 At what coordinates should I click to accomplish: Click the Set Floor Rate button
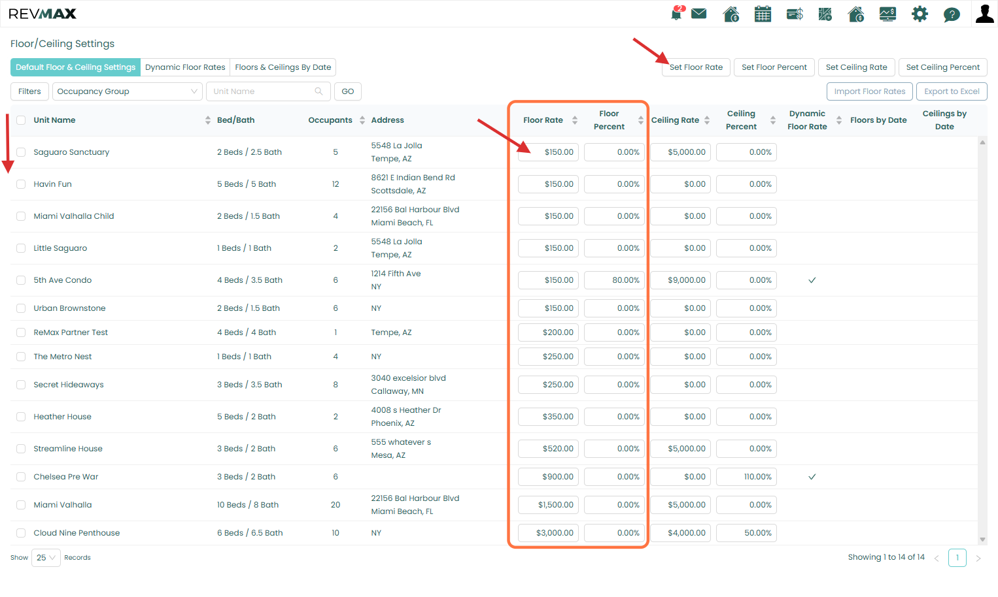(x=696, y=67)
